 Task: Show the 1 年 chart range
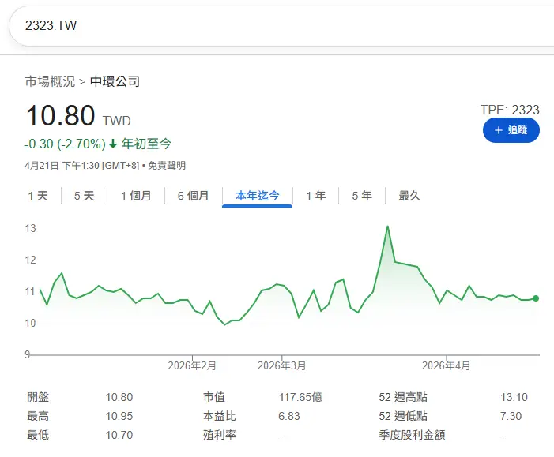coord(315,196)
